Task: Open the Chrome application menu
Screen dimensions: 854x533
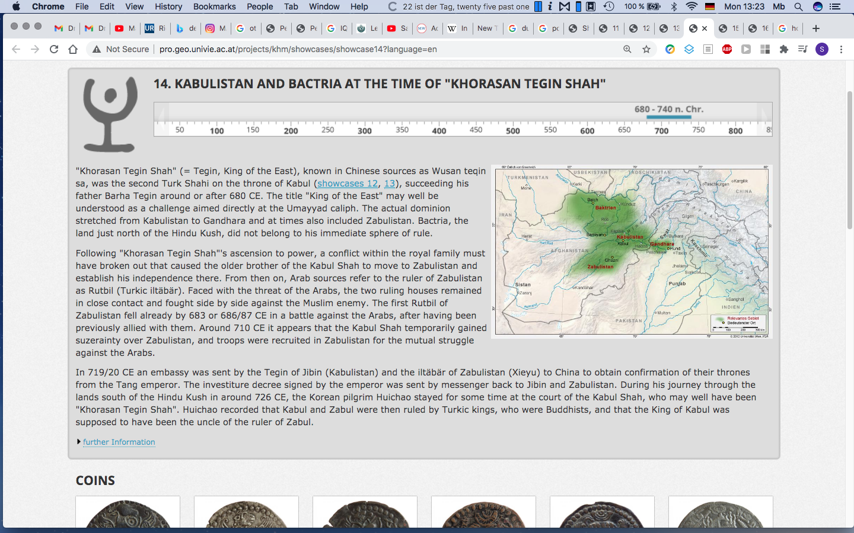Action: point(48,7)
